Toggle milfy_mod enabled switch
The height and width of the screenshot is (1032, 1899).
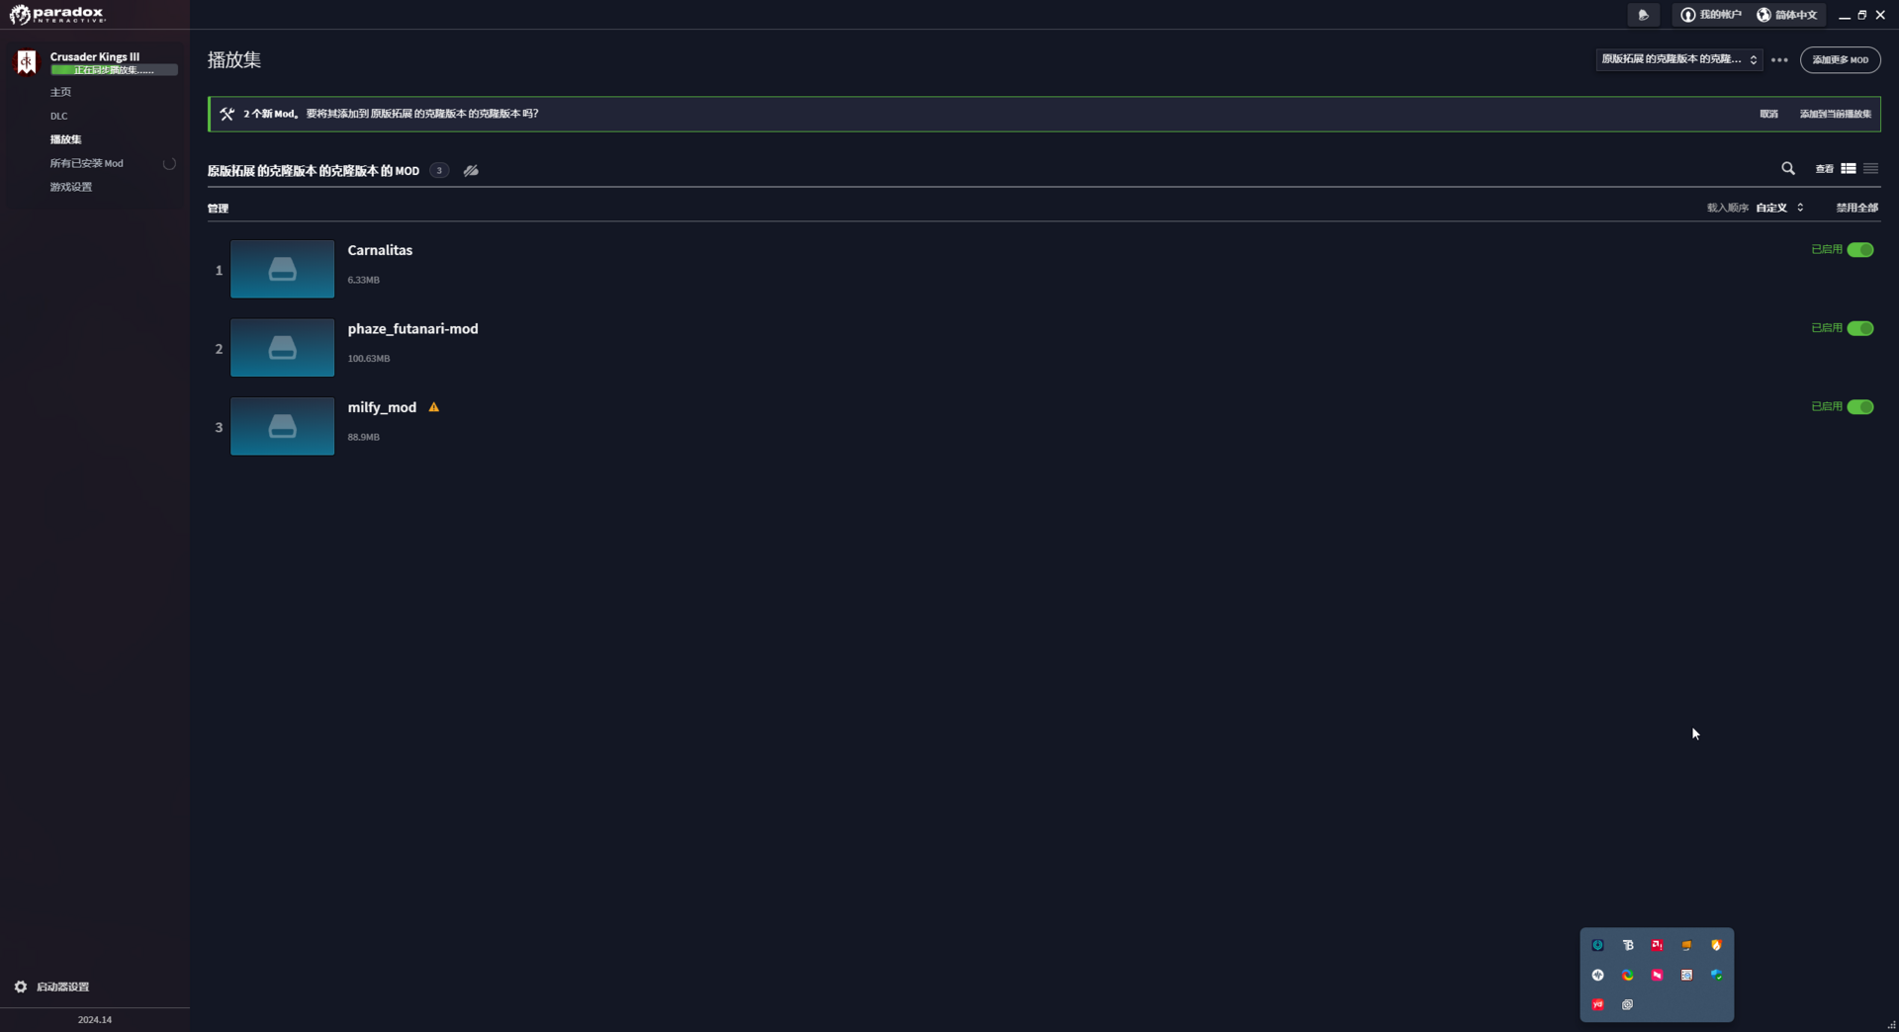pos(1859,407)
